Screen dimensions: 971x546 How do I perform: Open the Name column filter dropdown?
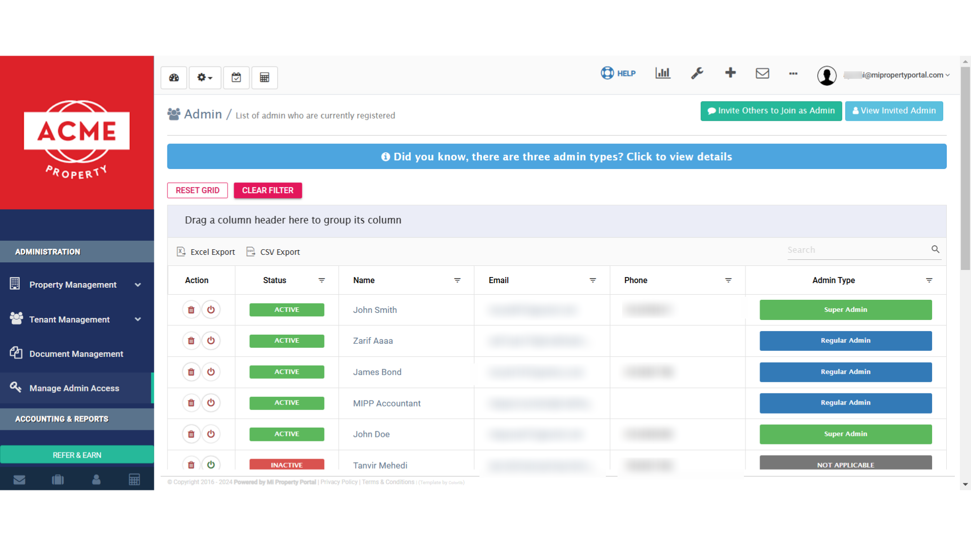(x=457, y=280)
